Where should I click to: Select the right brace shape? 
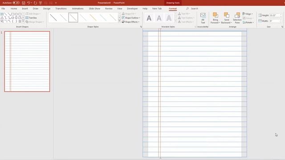click(16, 21)
